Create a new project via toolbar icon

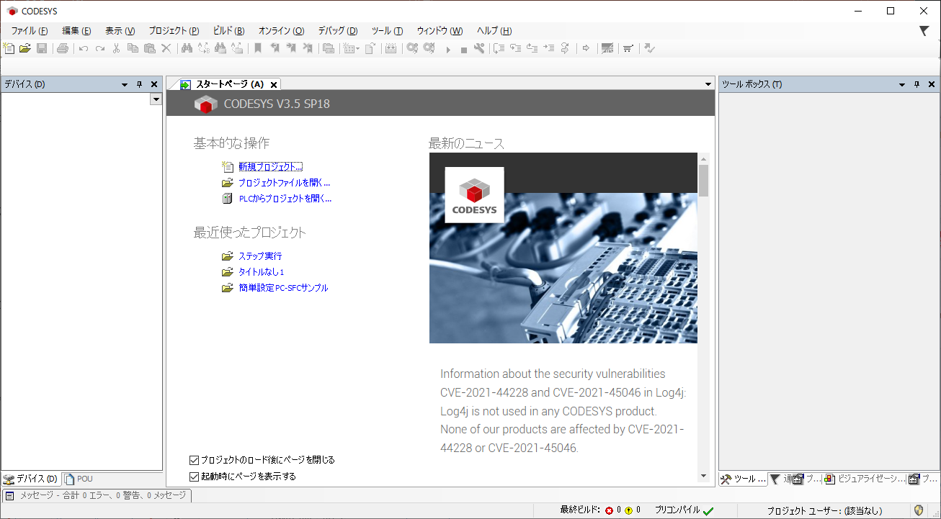click(x=8, y=48)
